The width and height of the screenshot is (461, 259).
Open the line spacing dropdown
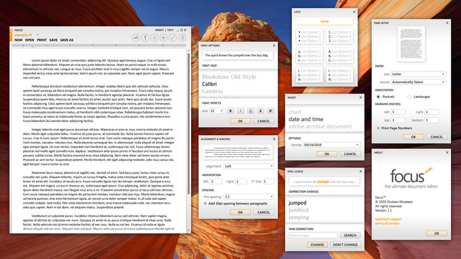tap(249, 197)
